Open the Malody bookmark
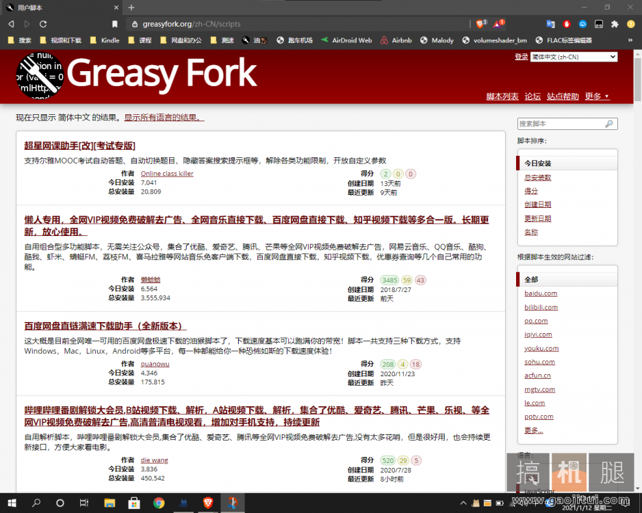Image resolution: width=642 pixels, height=513 pixels. 437,40
